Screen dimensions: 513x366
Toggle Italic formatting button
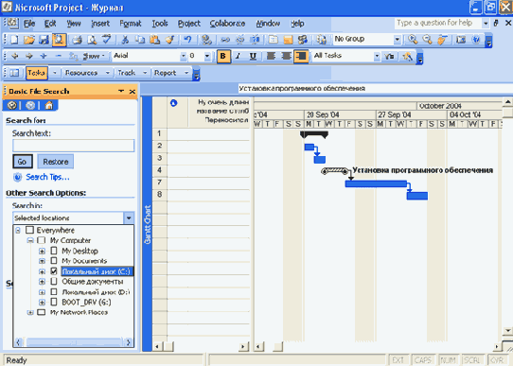click(x=238, y=56)
